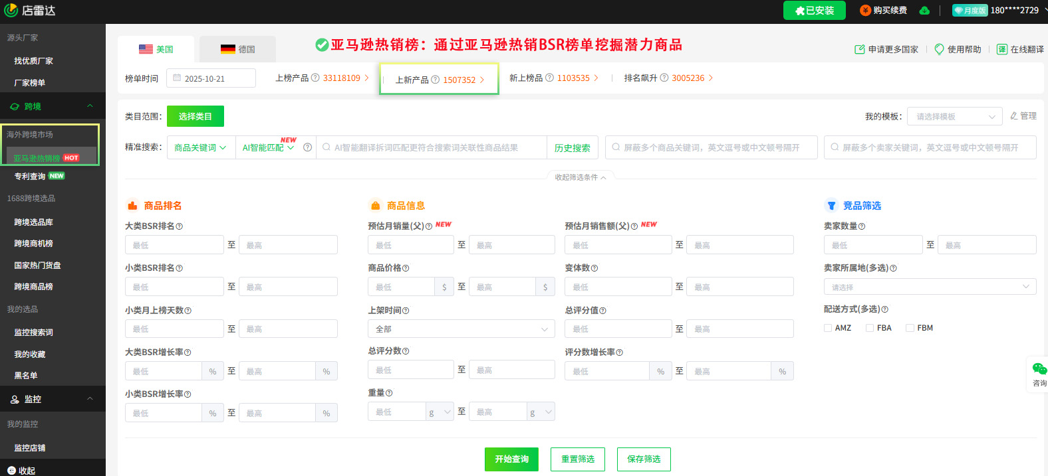Enable the AMZ delivery checkbox

[828, 328]
